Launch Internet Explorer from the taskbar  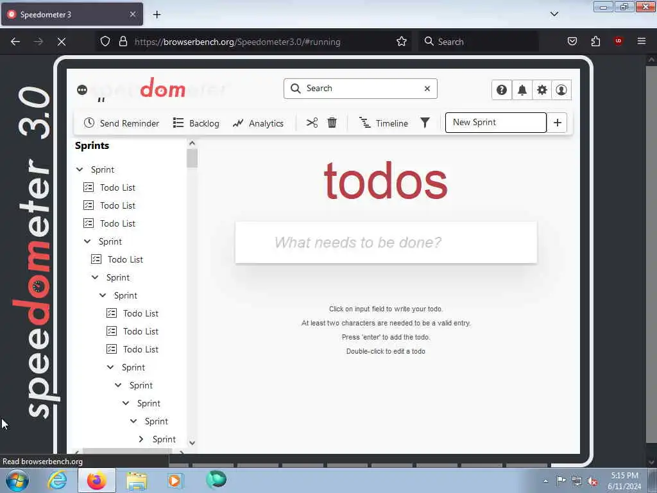[57, 480]
